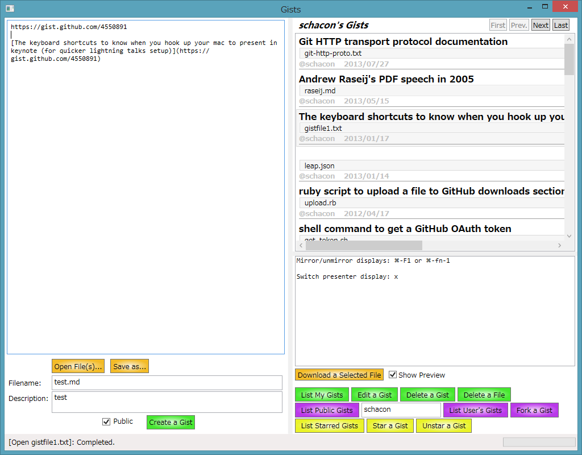The width and height of the screenshot is (582, 455).
Task: Toggle the Show Preview checkbox
Action: pyautogui.click(x=392, y=375)
